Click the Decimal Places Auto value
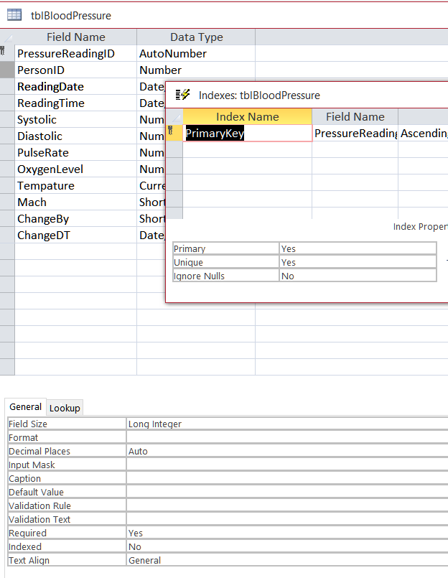 pos(287,451)
